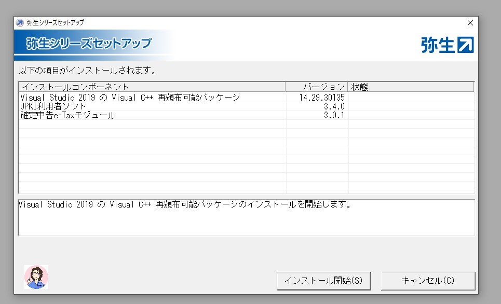Click the インストールコンポーネント column header
Screen dimensions: 501x304
click(152, 87)
